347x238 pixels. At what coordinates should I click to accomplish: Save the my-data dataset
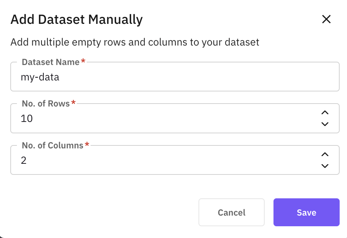306,212
